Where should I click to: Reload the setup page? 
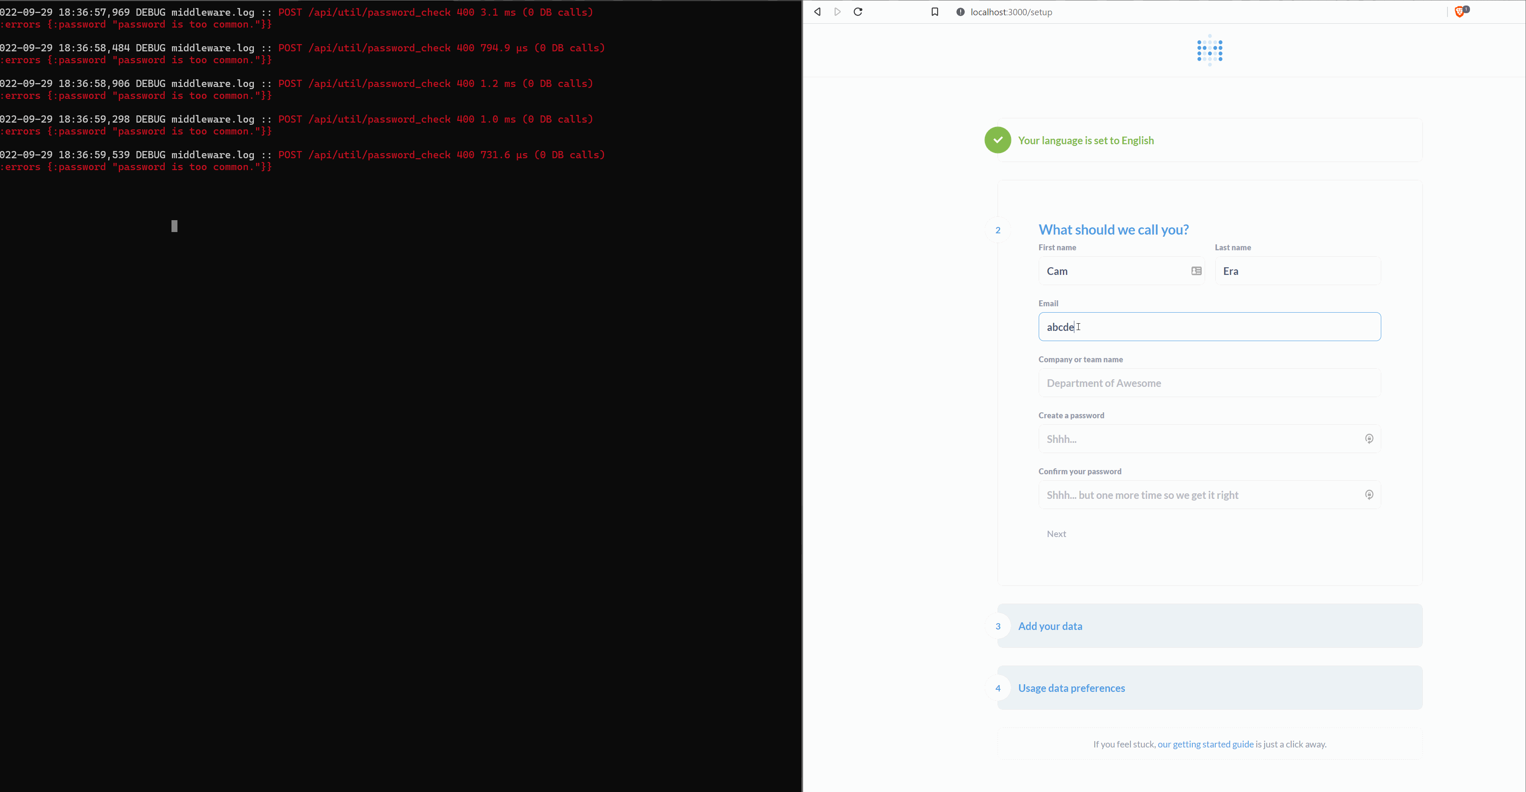point(857,12)
